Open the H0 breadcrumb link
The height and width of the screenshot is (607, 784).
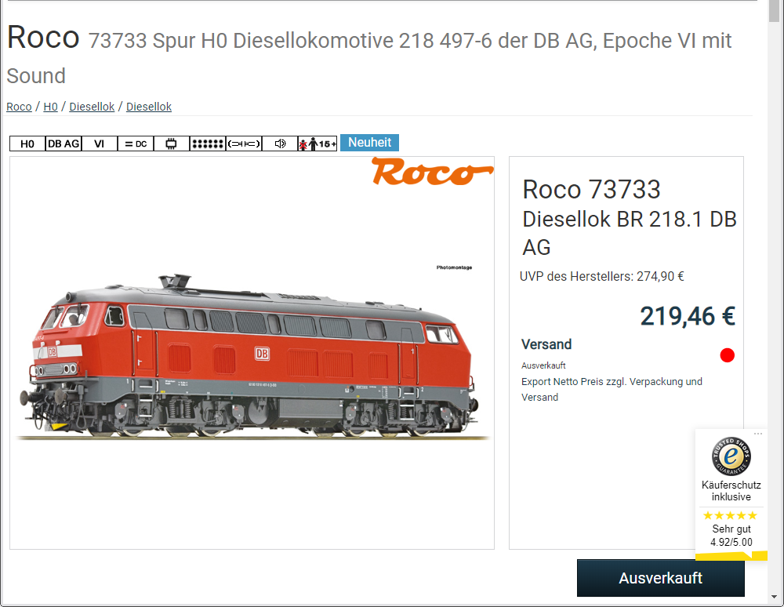pyautogui.click(x=50, y=107)
